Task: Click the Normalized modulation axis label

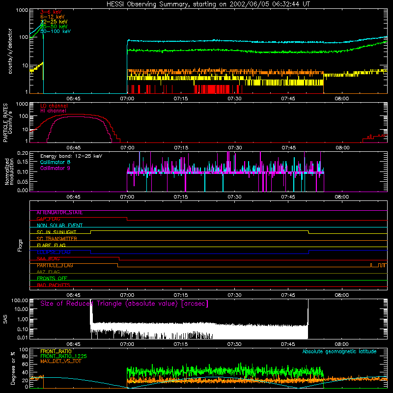Action: (x=9, y=171)
